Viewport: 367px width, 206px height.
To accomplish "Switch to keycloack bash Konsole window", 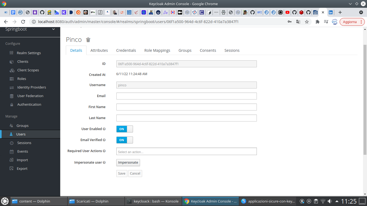I will click(x=153, y=201).
